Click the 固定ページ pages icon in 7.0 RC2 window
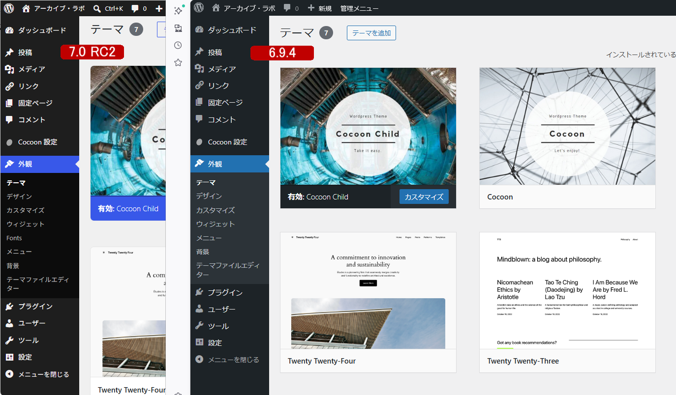 pos(9,103)
